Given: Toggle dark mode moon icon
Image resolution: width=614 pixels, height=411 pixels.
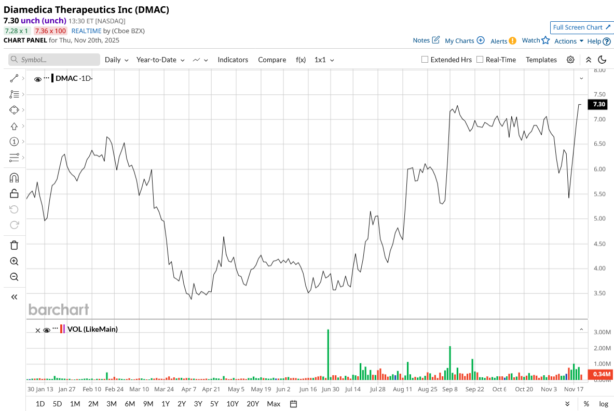Looking at the screenshot, I should click(602, 60).
